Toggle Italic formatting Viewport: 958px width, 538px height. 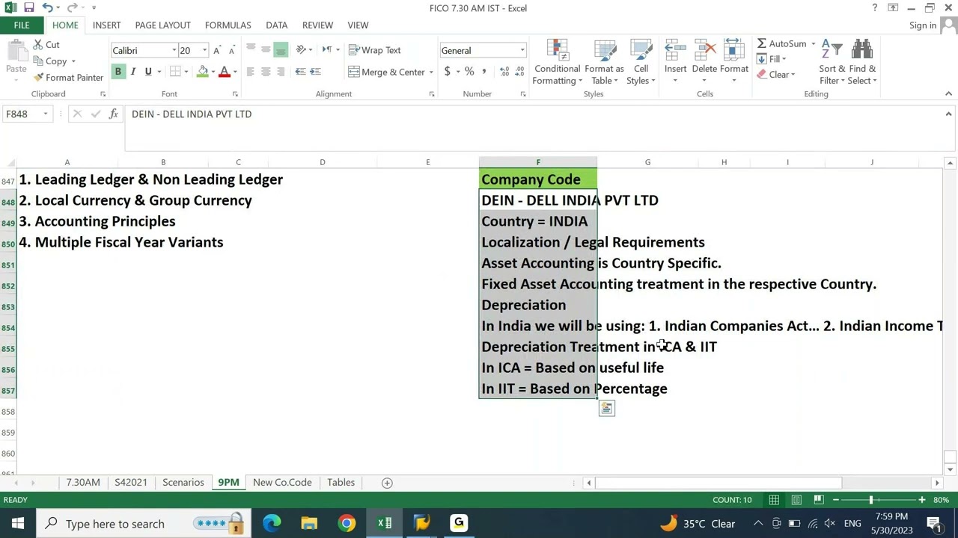click(x=132, y=72)
